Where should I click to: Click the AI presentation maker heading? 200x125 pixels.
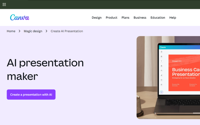coord(45,69)
